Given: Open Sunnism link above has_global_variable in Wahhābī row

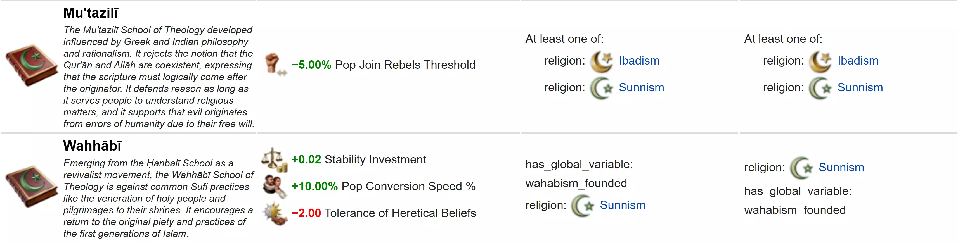Looking at the screenshot, I should click(x=841, y=167).
